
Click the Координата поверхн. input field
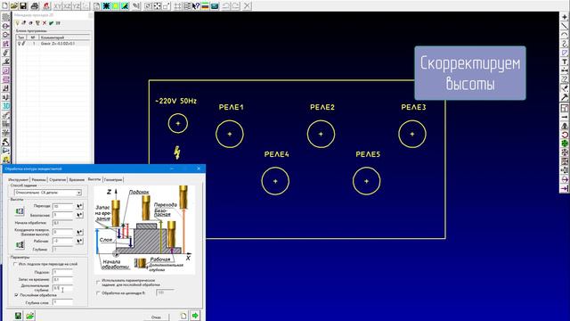click(x=63, y=232)
